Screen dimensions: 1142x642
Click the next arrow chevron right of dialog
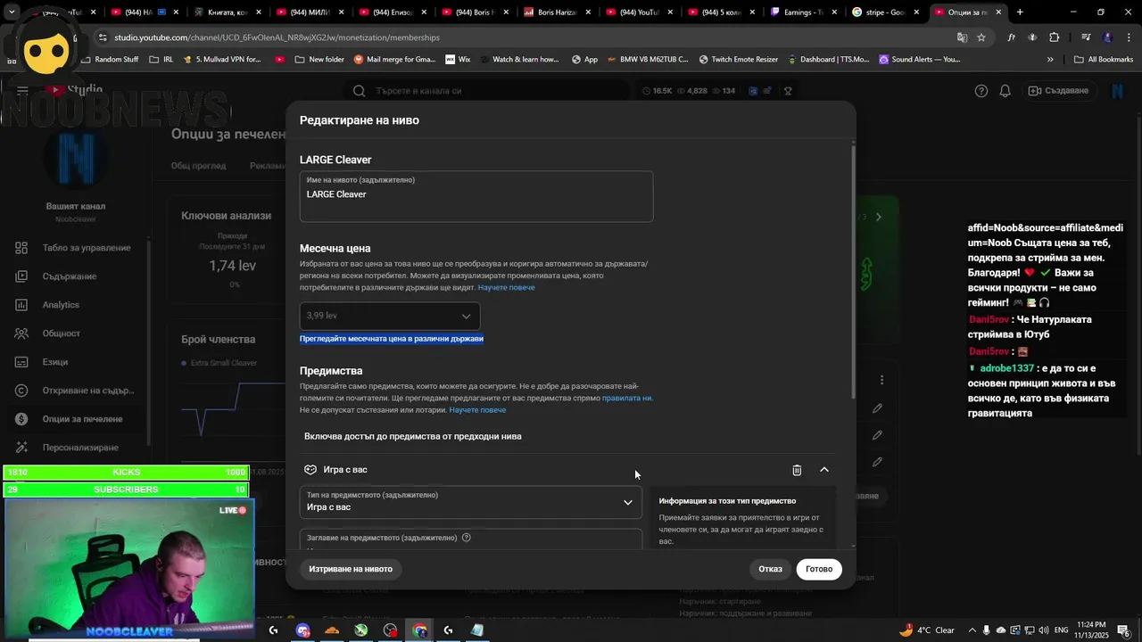click(x=879, y=217)
